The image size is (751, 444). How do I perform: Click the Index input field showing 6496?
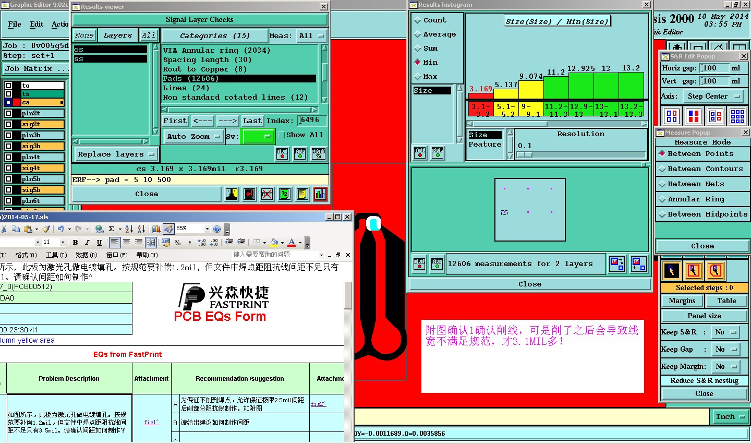pos(312,121)
